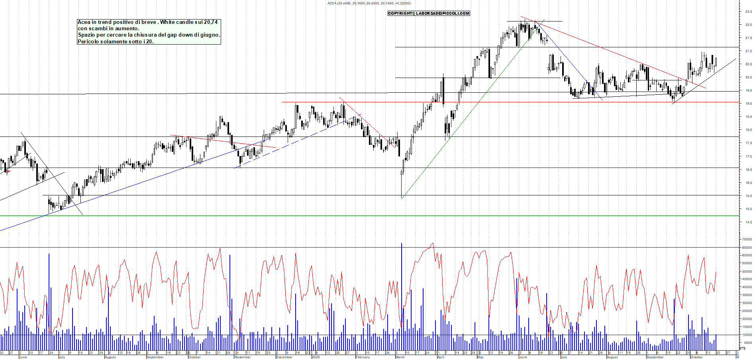Click the 70000 volume axis label
The image size is (753, 359).
click(x=747, y=240)
